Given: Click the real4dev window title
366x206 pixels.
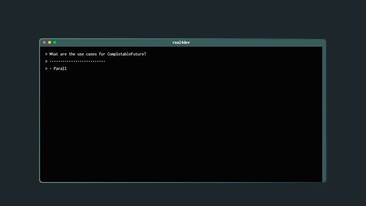Looking at the screenshot, I should (x=181, y=42).
